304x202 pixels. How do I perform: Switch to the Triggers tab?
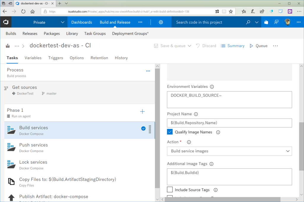pyautogui.click(x=56, y=58)
